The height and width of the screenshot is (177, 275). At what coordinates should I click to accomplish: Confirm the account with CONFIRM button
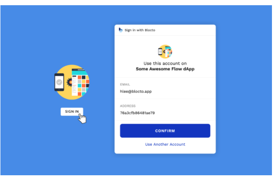(165, 131)
